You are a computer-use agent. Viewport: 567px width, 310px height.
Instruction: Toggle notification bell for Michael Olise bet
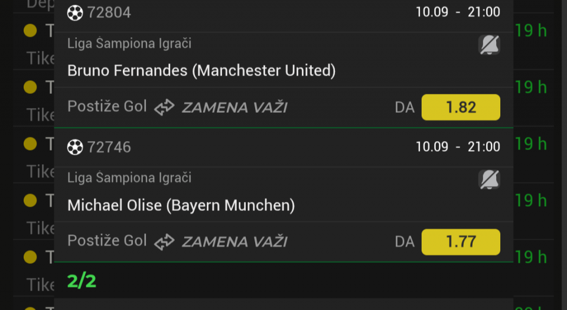tap(489, 179)
